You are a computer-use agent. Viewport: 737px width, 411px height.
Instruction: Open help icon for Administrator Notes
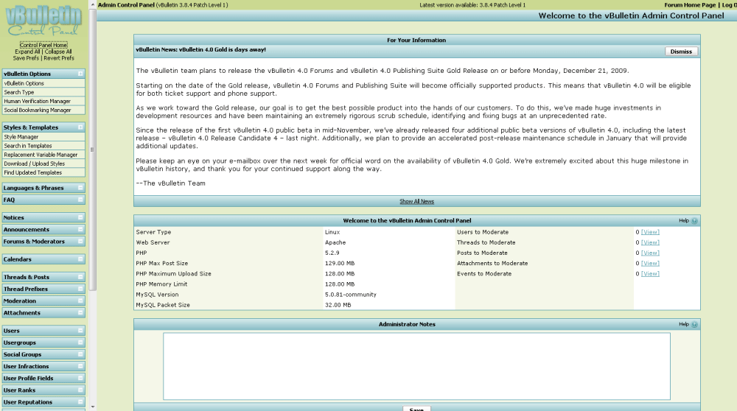(694, 324)
